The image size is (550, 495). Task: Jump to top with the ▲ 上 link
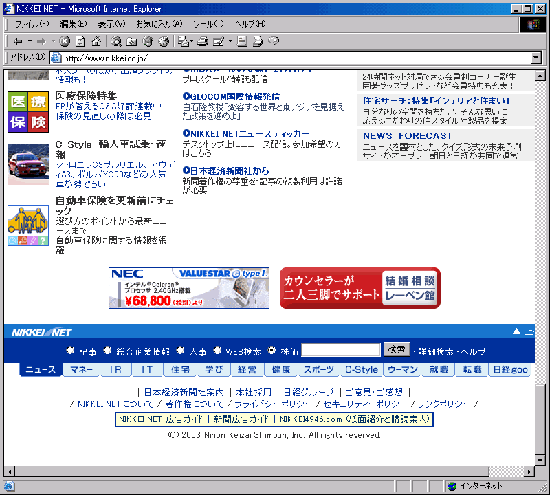tap(524, 331)
